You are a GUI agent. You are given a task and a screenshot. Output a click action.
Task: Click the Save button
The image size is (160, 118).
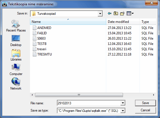coord(145,103)
